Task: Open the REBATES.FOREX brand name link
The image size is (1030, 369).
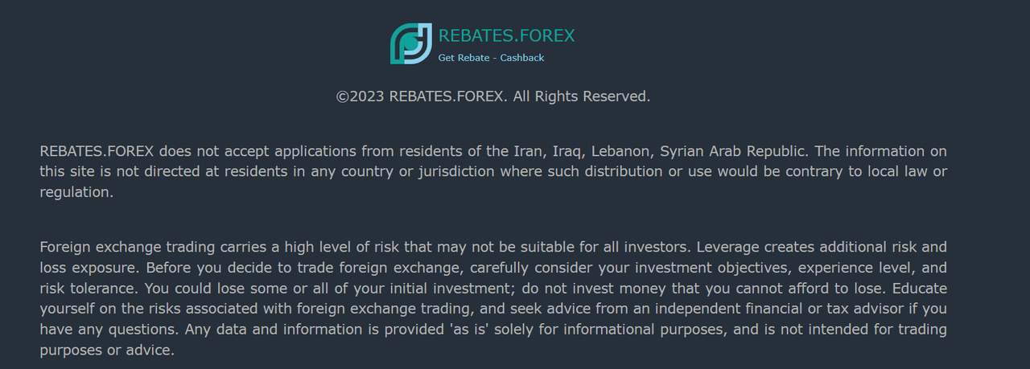Action: pos(506,35)
